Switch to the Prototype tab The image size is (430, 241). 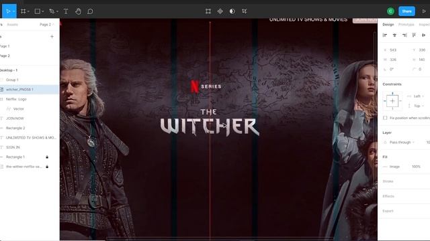(406, 25)
